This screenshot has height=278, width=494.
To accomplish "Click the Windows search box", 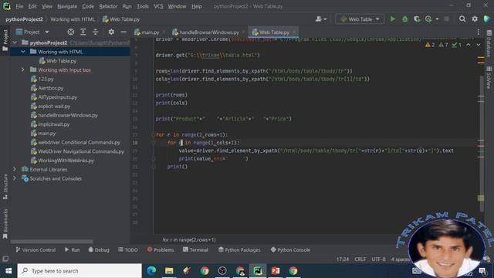I will 80,271.
